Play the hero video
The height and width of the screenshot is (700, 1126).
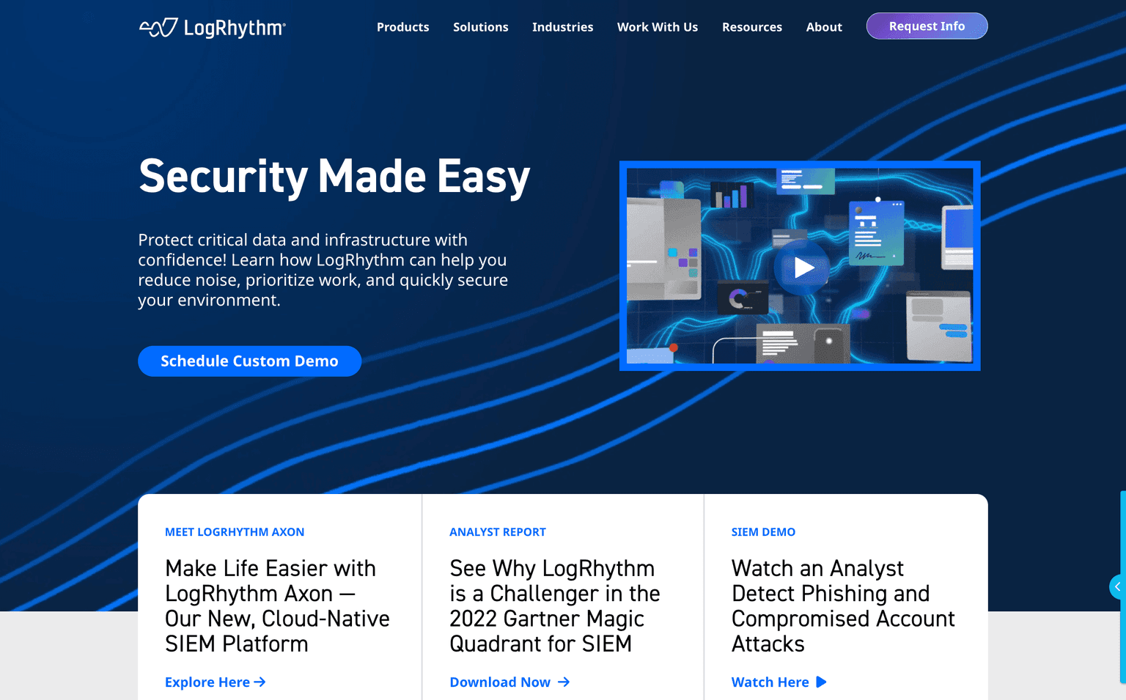(x=803, y=268)
